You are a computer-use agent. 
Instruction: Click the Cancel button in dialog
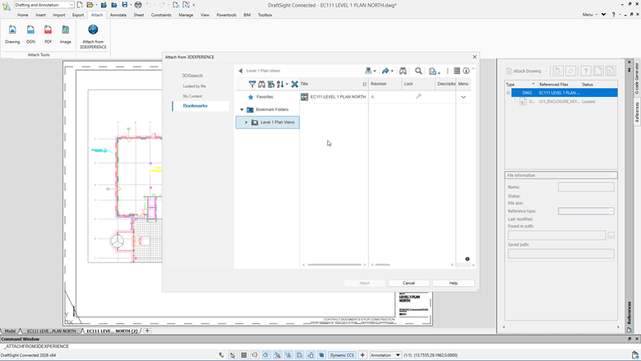[408, 283]
